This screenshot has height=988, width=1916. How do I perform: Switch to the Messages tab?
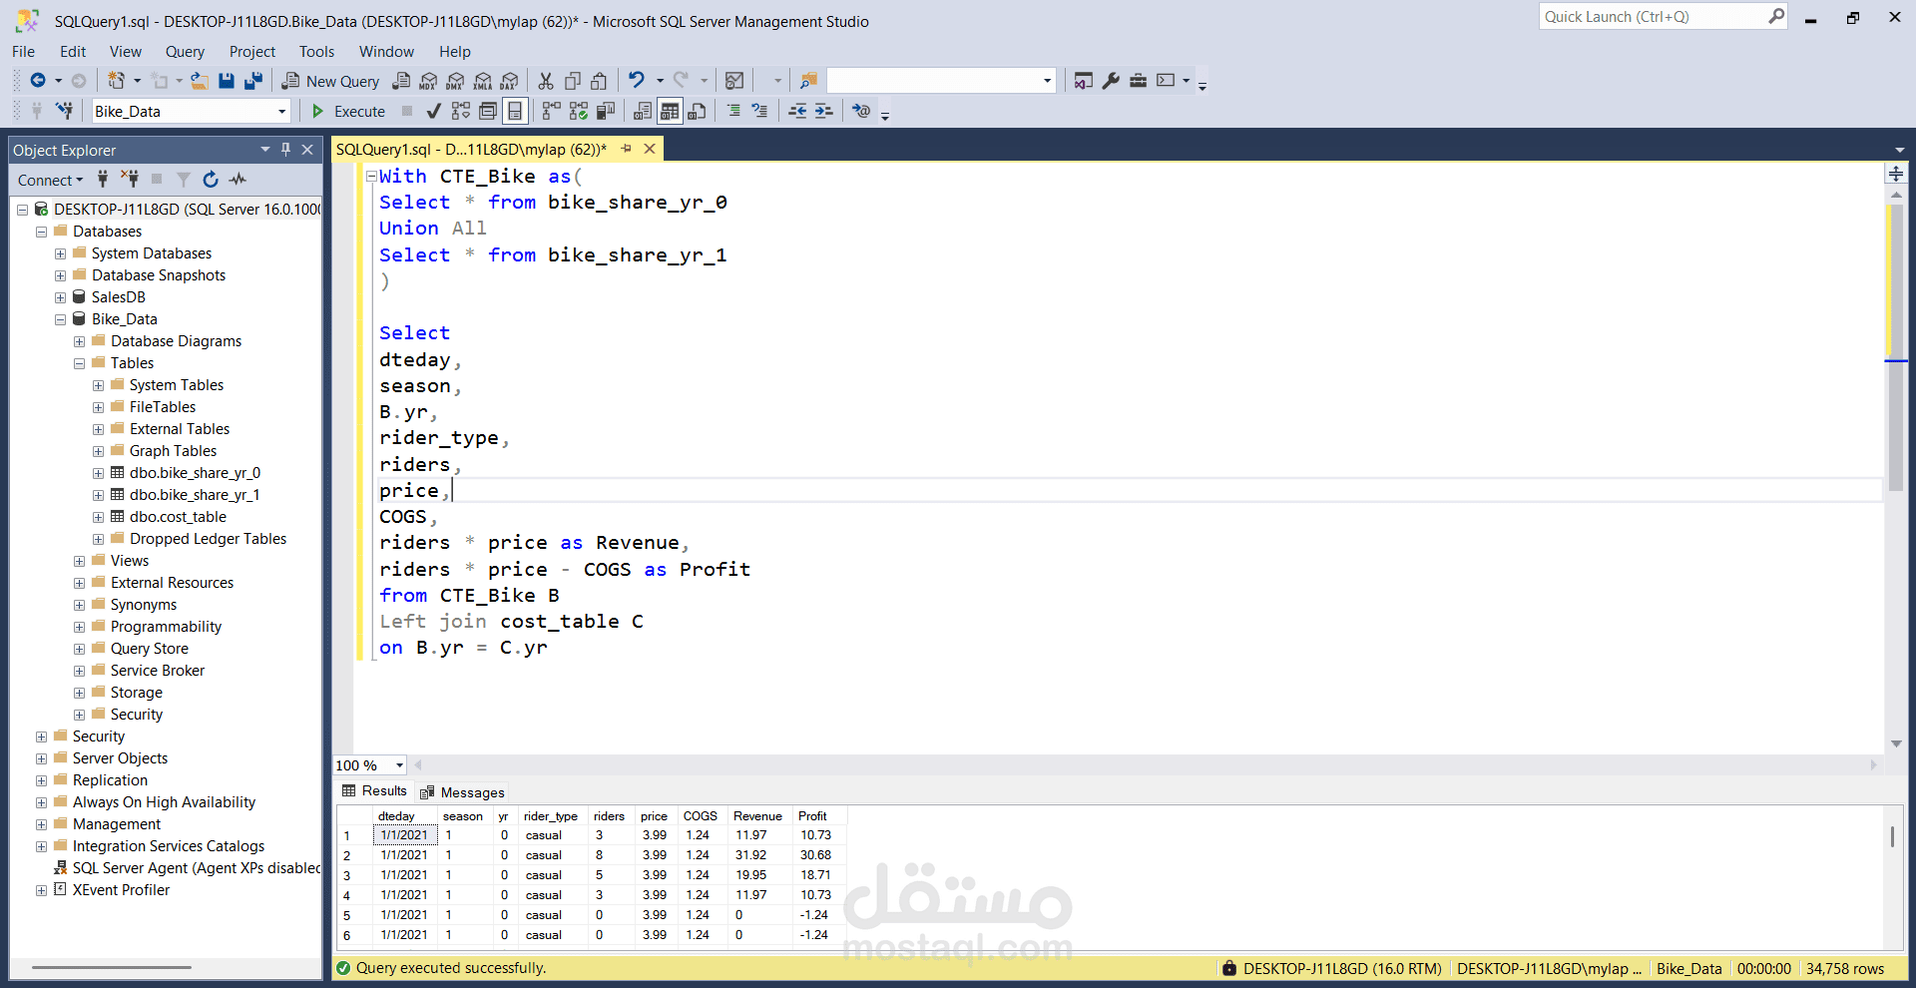(x=462, y=792)
